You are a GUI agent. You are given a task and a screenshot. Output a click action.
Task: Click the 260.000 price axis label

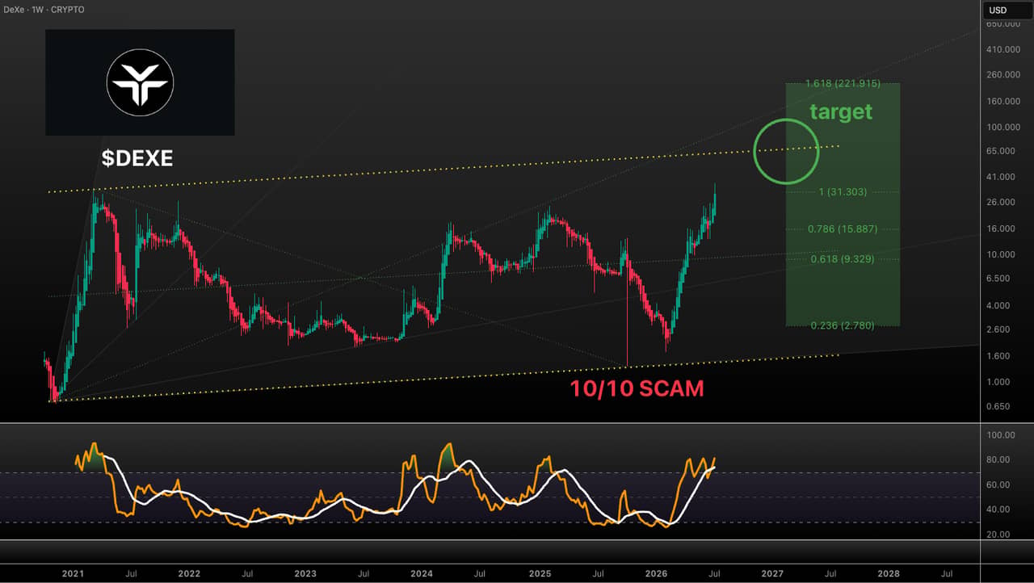[1002, 74]
